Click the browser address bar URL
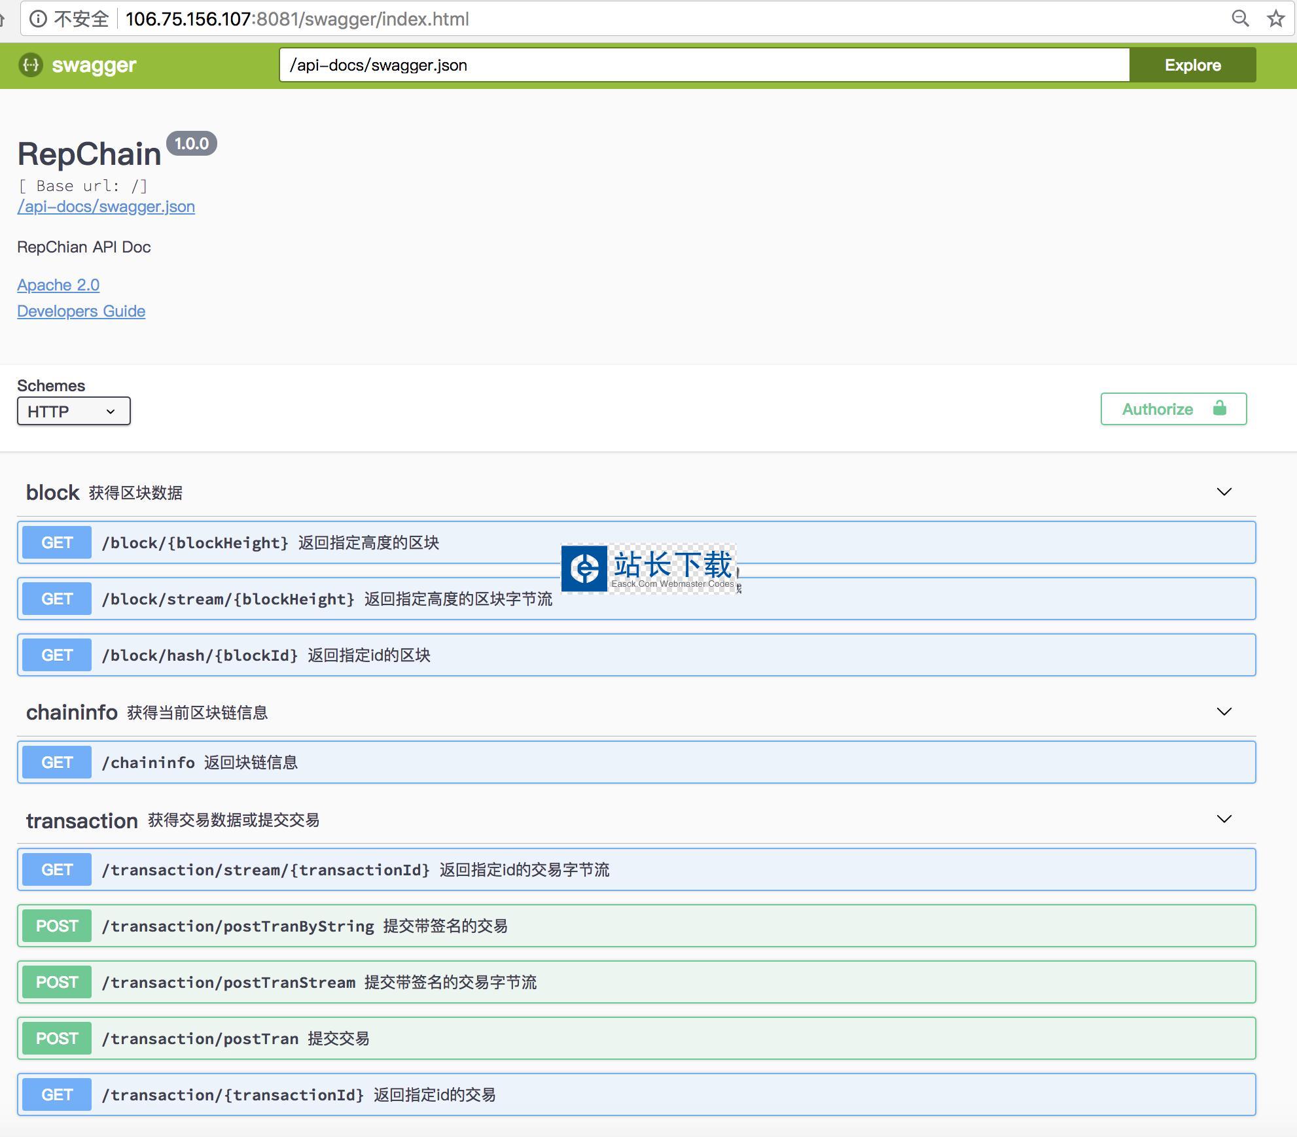Viewport: 1297px width, 1137px height. [297, 19]
